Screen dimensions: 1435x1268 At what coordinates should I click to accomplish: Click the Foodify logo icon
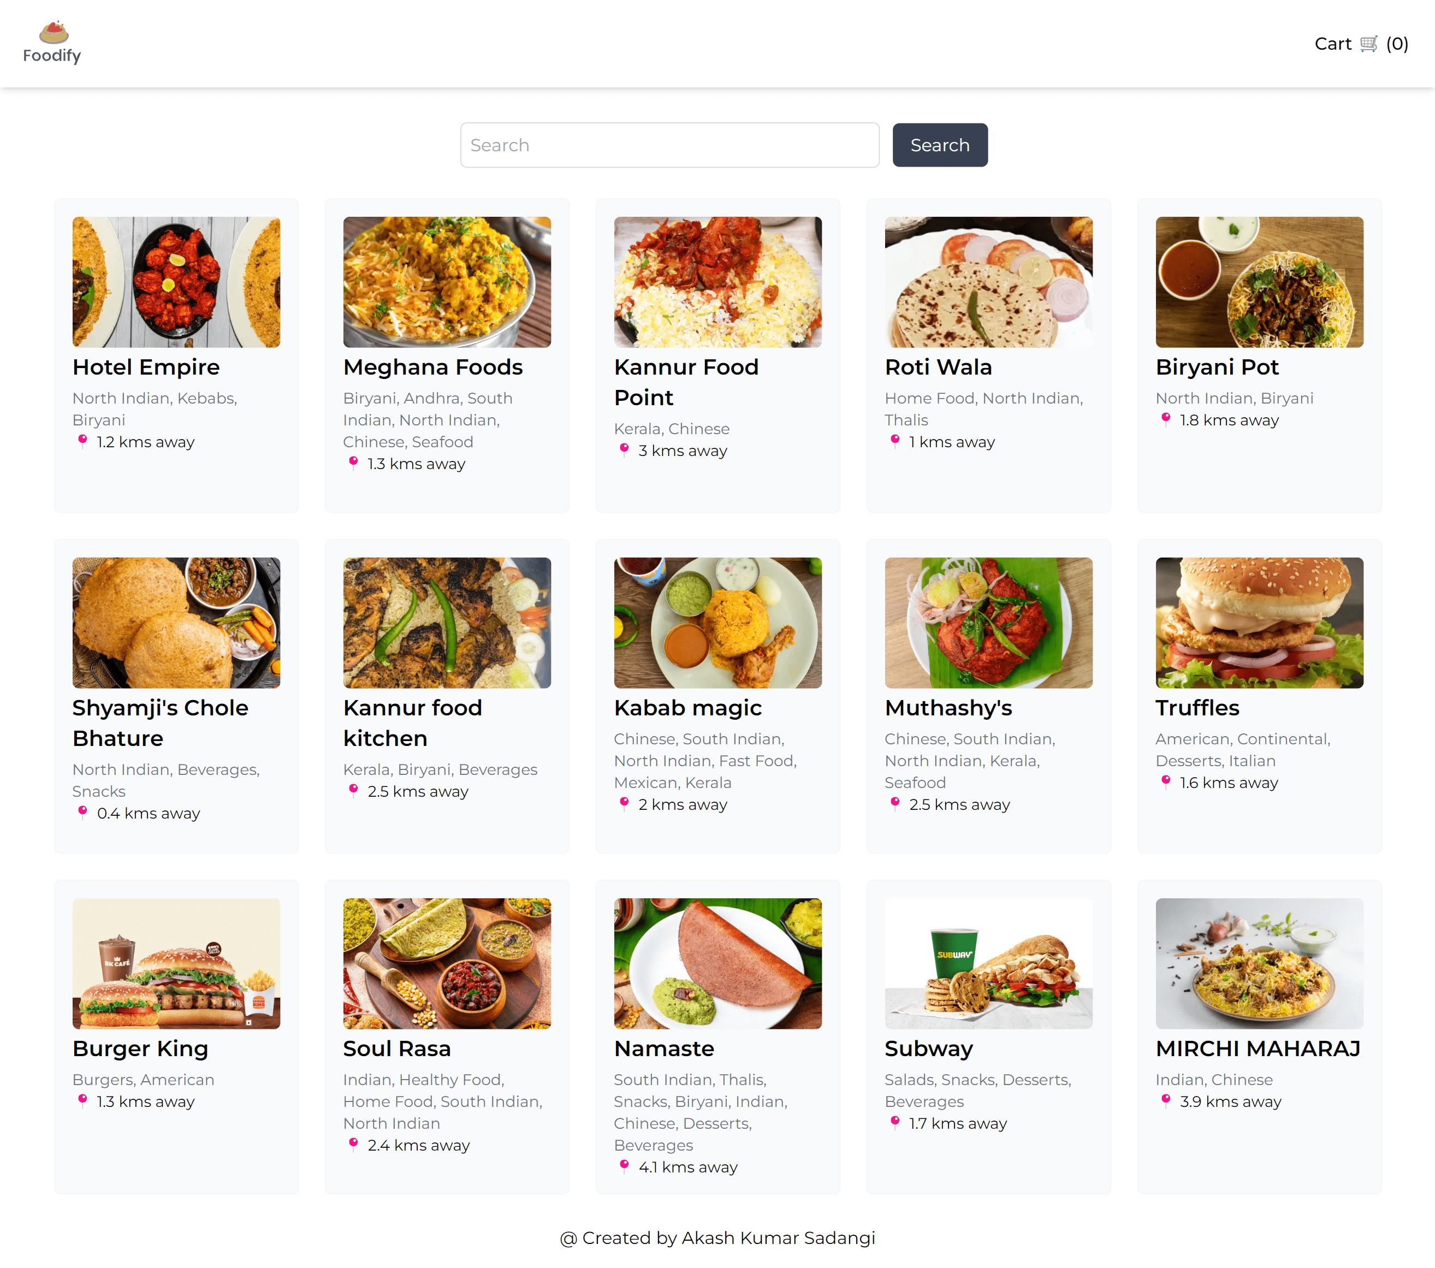54,32
